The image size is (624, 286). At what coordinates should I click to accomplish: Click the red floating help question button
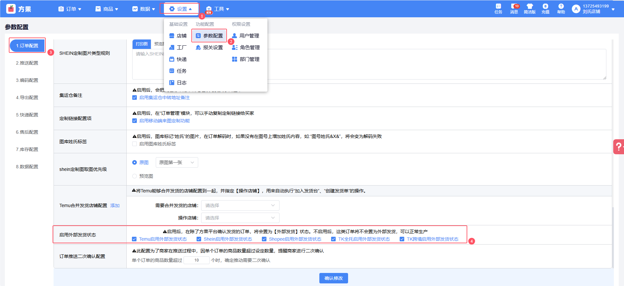[x=618, y=147]
